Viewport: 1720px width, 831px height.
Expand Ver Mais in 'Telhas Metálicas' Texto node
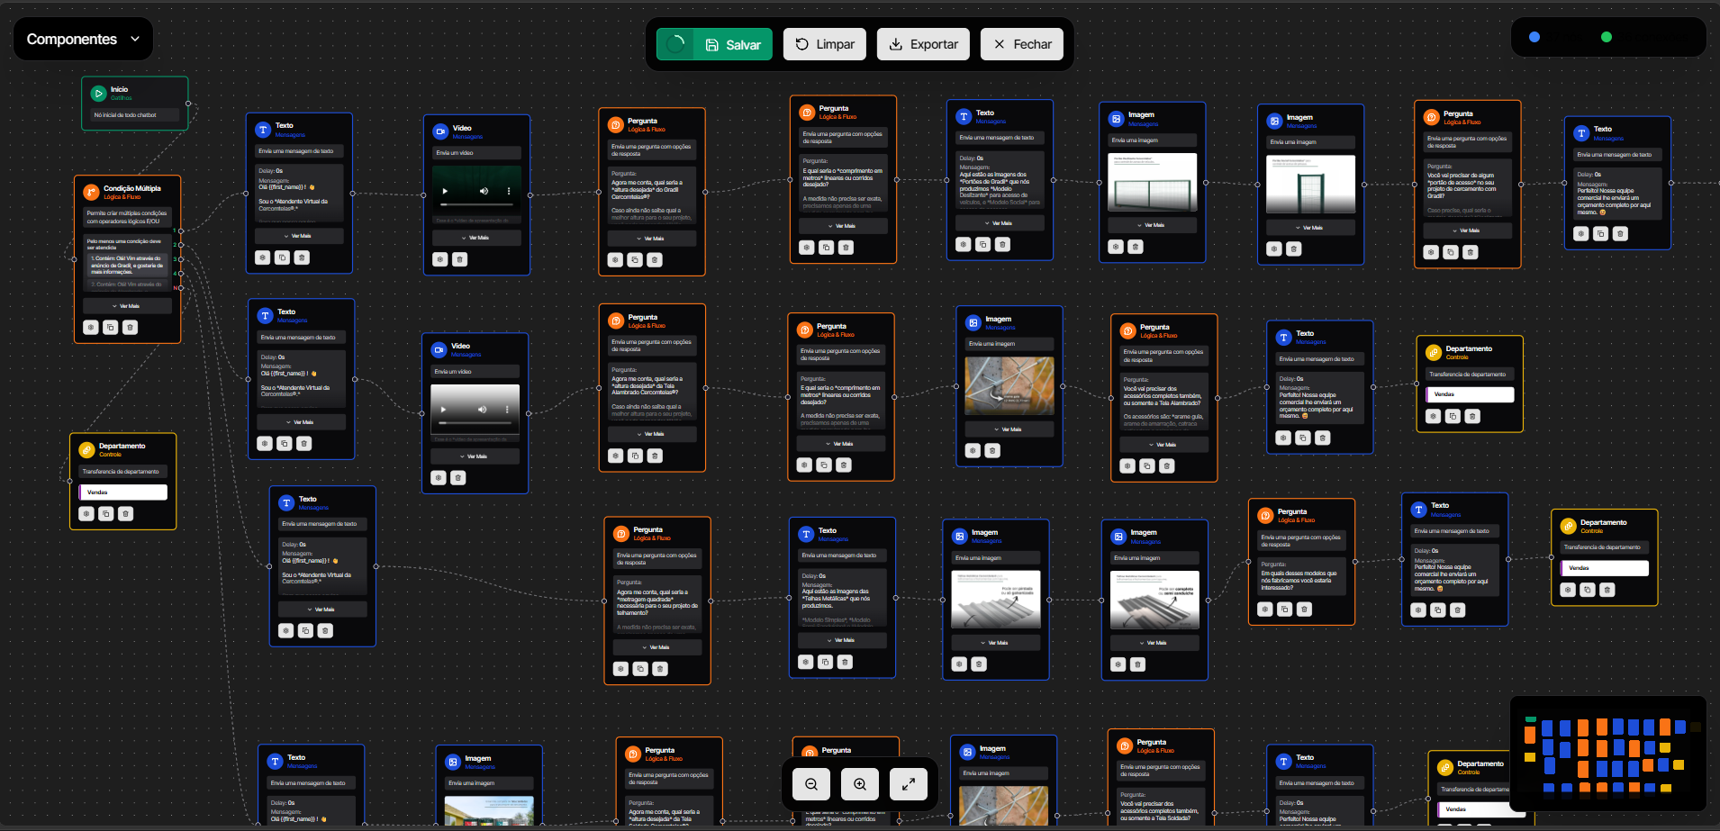843,640
